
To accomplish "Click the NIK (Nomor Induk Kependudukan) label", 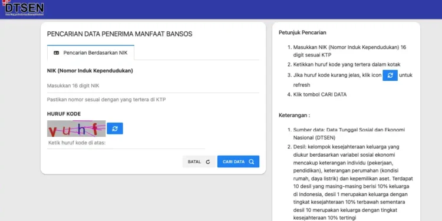I will click(x=90, y=71).
